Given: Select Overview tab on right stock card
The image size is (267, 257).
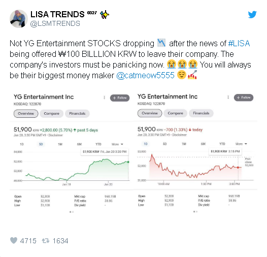Looking at the screenshot, I should tap(150, 113).
